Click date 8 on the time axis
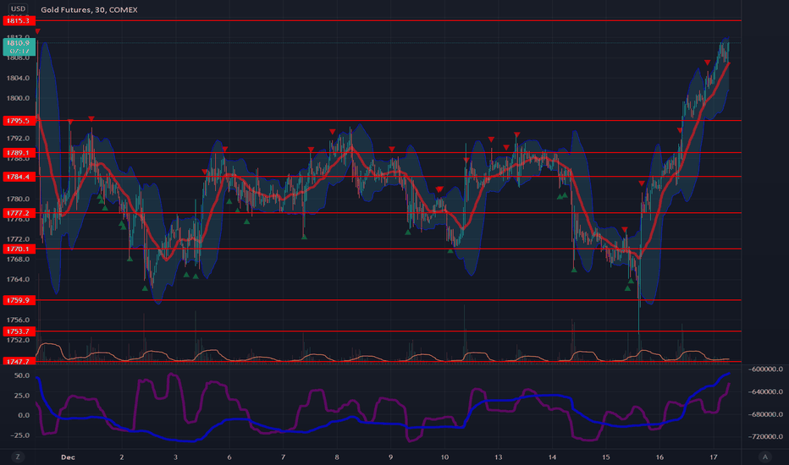Image resolution: width=789 pixels, height=465 pixels. click(x=337, y=457)
